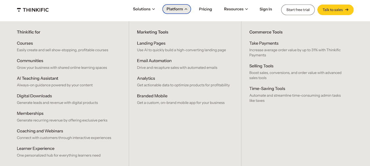The height and width of the screenshot is (166, 370).
Task: Go to Selling Tools
Action: [x=262, y=66]
